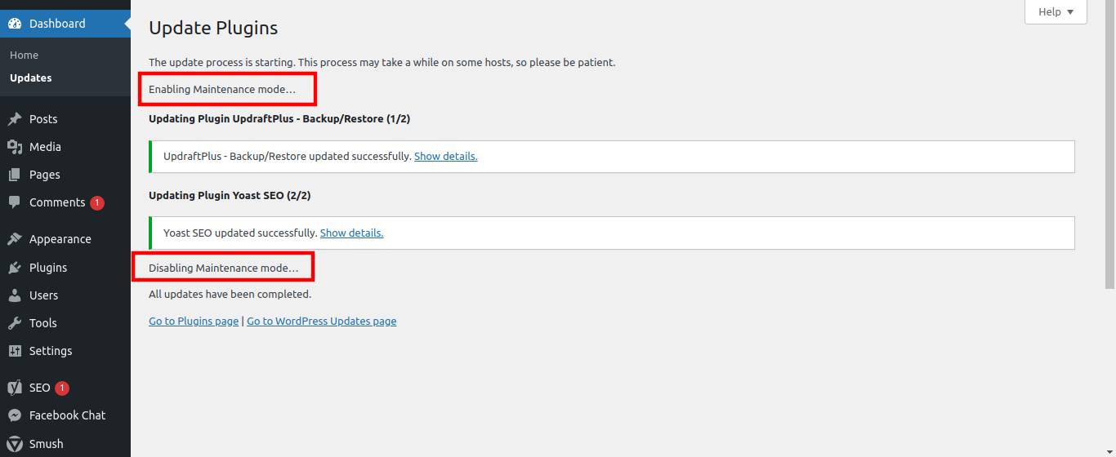Click the Smush icon in sidebar
This screenshot has height=457, width=1116.
click(15, 444)
